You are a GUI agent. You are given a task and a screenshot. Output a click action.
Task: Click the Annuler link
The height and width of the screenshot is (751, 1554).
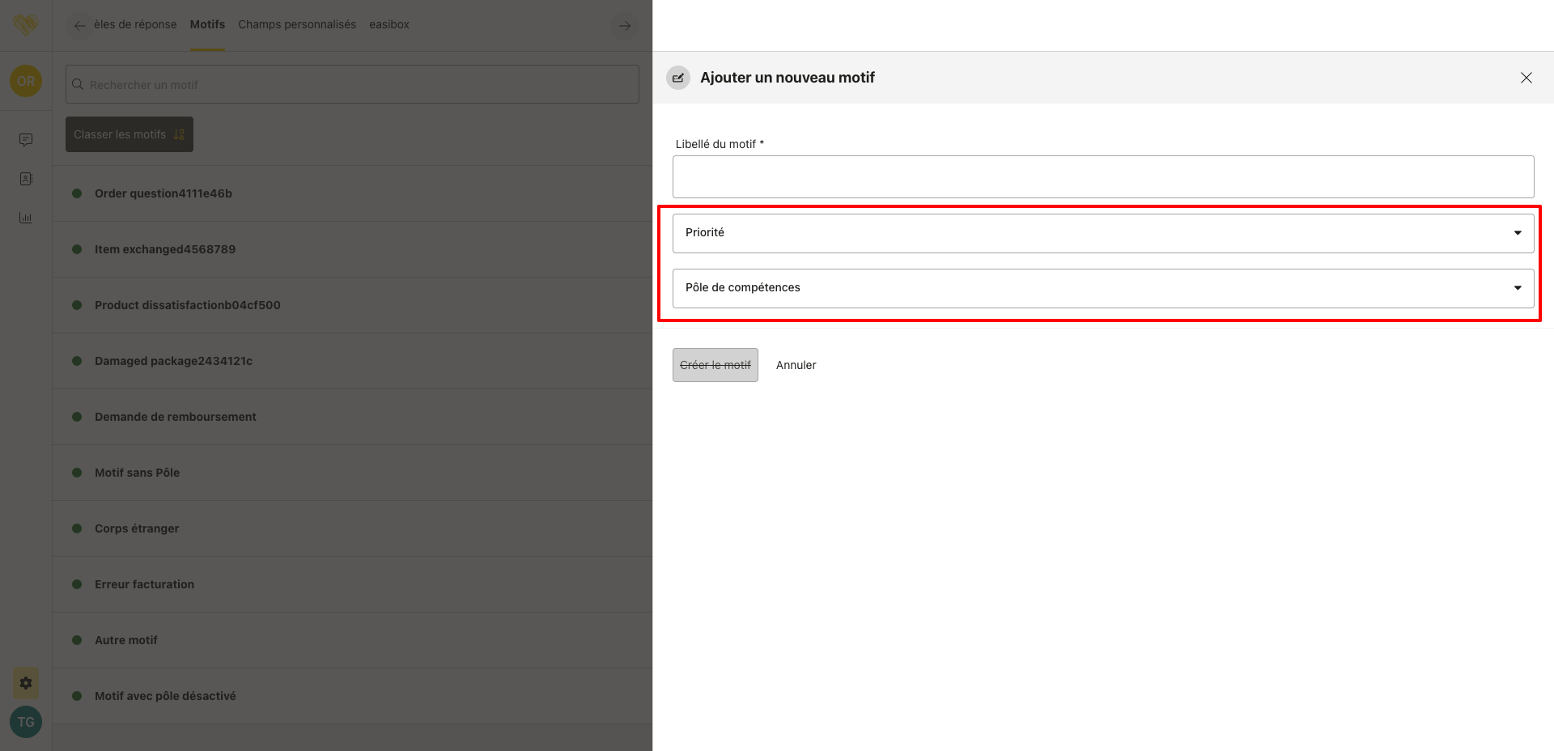click(796, 365)
